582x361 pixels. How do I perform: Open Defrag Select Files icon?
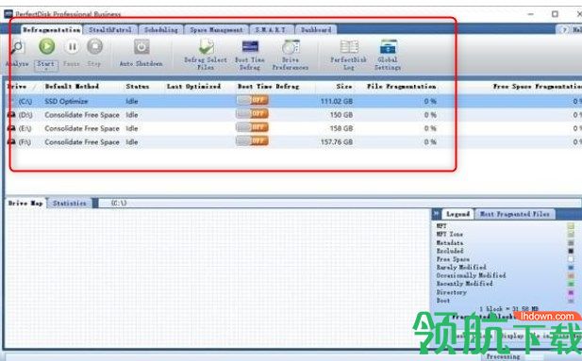(207, 47)
